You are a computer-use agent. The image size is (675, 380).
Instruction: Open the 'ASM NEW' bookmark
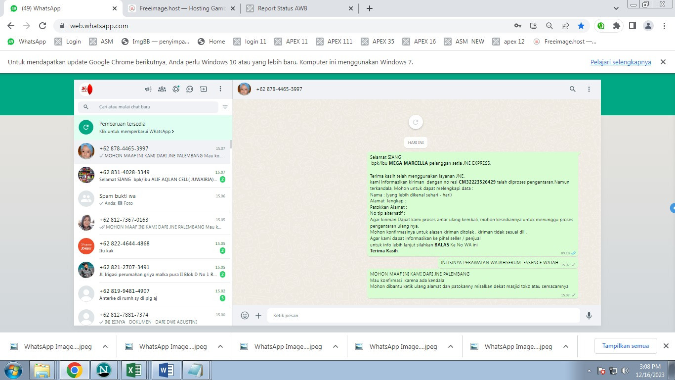(x=464, y=42)
